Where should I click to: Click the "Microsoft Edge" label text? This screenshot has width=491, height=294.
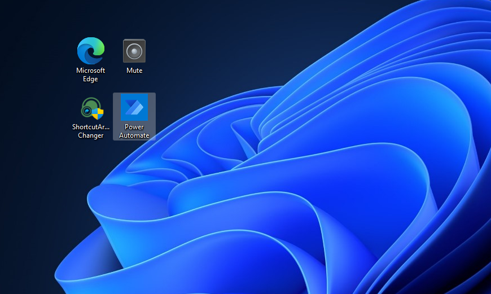tap(91, 75)
